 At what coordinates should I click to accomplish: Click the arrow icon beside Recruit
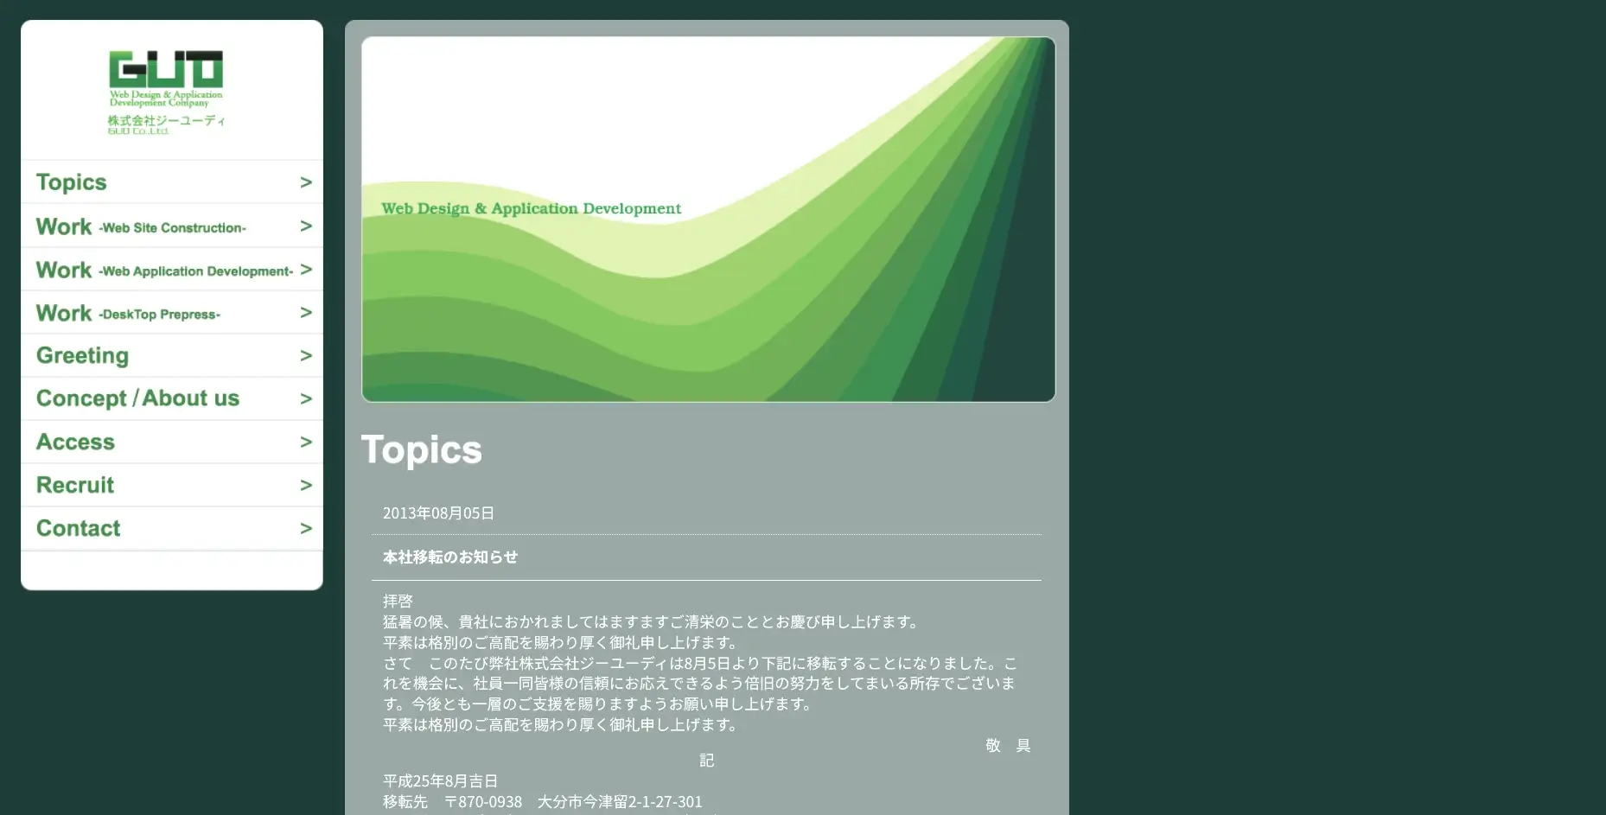pyautogui.click(x=306, y=485)
